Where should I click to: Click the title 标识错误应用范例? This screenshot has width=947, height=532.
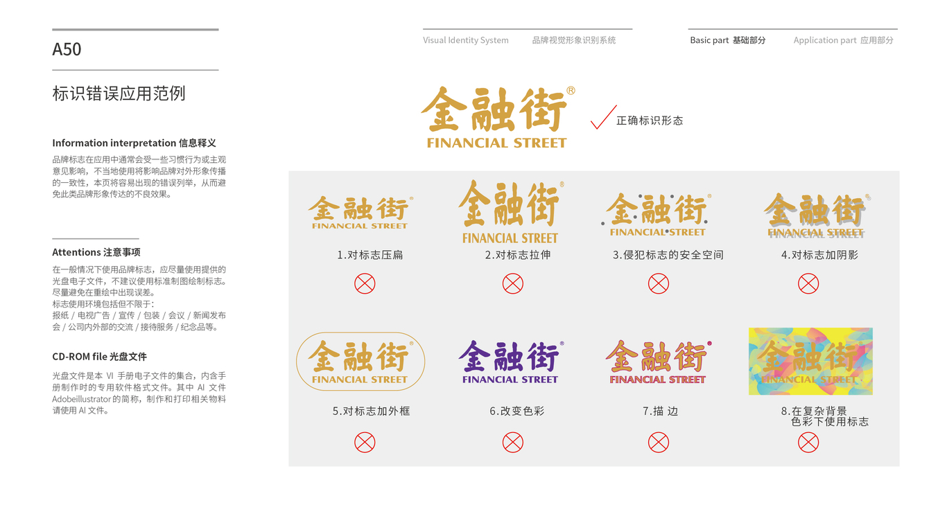pos(119,94)
